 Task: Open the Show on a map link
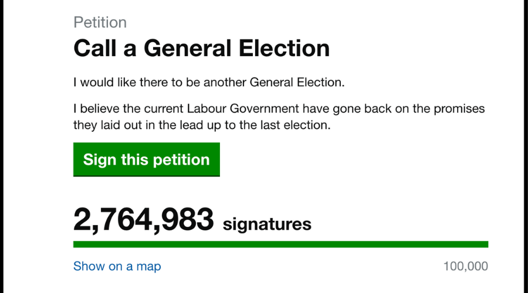point(117,266)
